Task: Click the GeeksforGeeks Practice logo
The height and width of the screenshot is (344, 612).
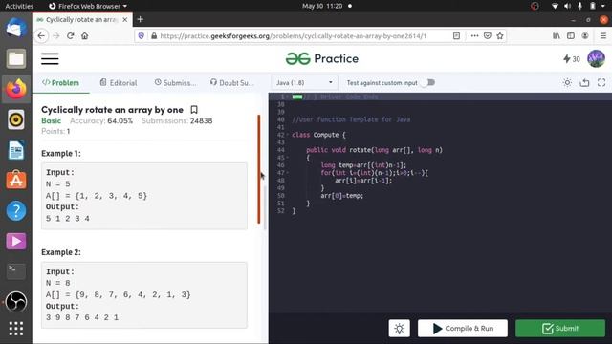Action: tap(322, 59)
